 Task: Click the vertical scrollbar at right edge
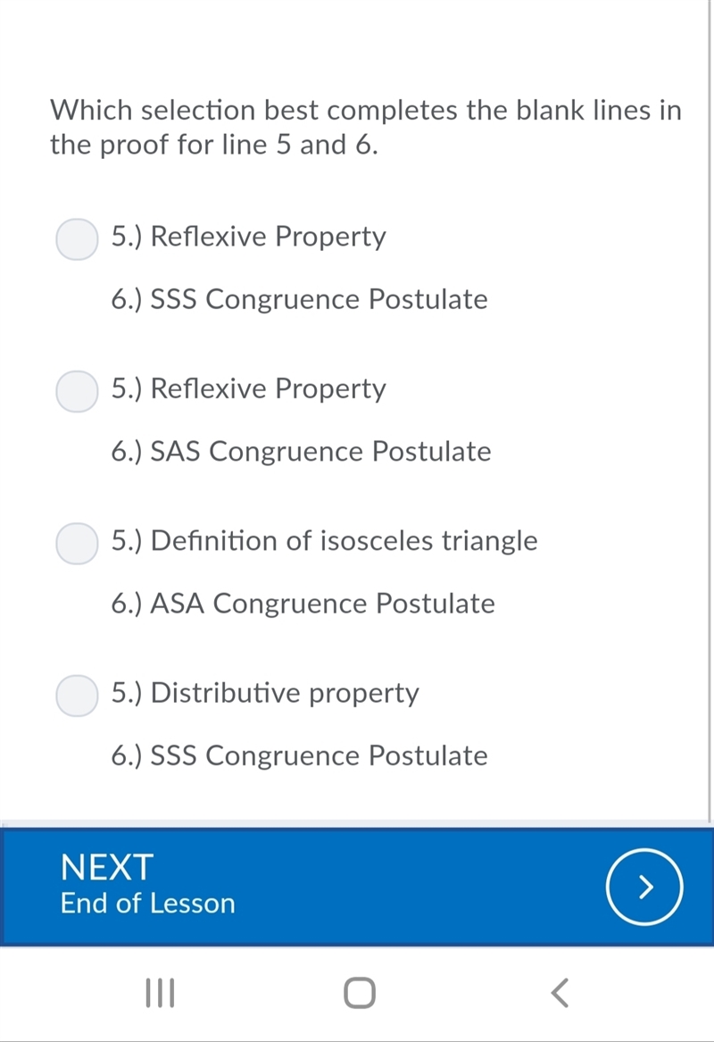pyautogui.click(x=710, y=412)
